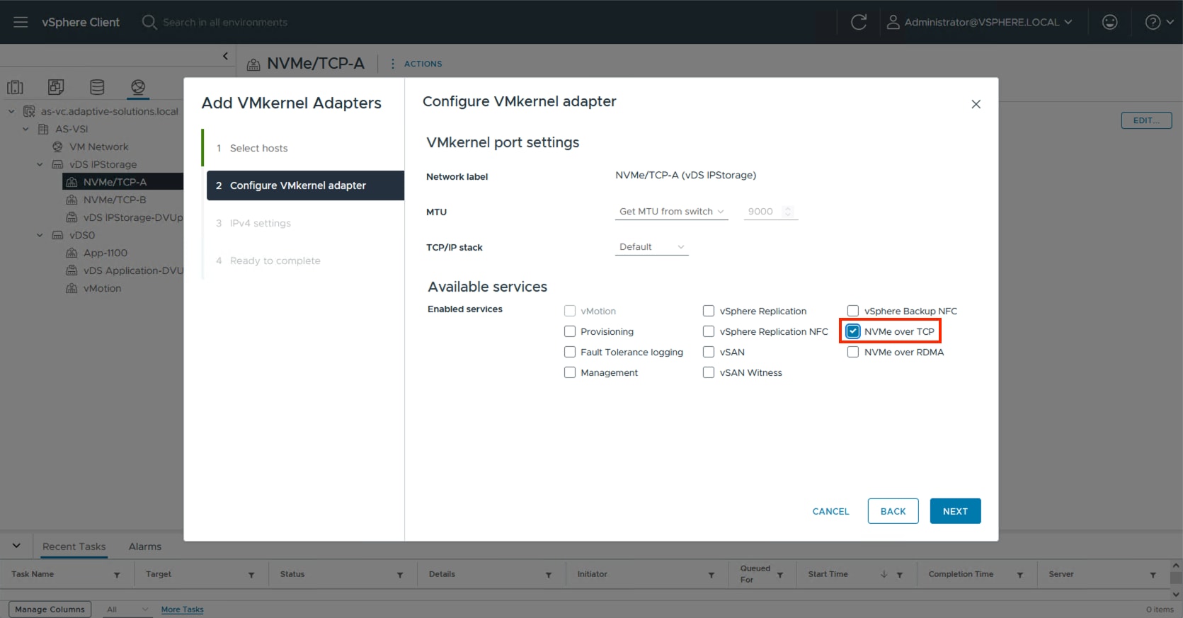Image resolution: width=1183 pixels, height=618 pixels.
Task: Open the hamburger navigation menu
Action: point(21,22)
